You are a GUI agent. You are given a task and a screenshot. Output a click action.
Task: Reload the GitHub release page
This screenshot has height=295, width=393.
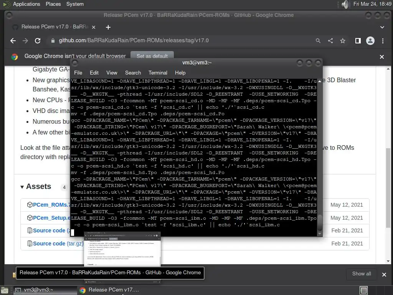click(38, 41)
